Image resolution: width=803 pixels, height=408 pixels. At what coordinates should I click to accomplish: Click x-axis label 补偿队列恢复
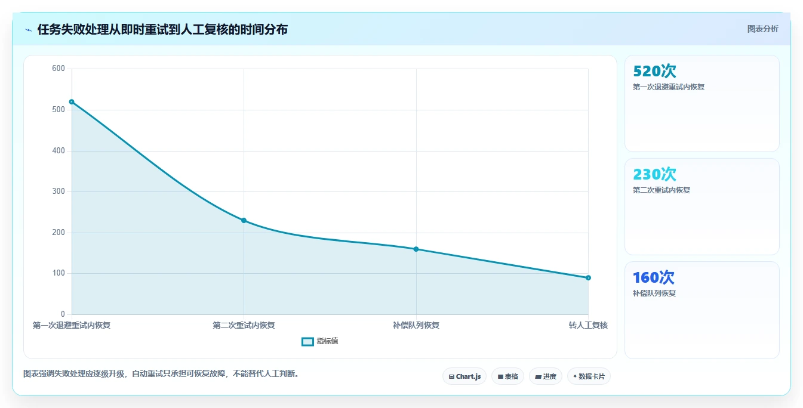click(416, 325)
